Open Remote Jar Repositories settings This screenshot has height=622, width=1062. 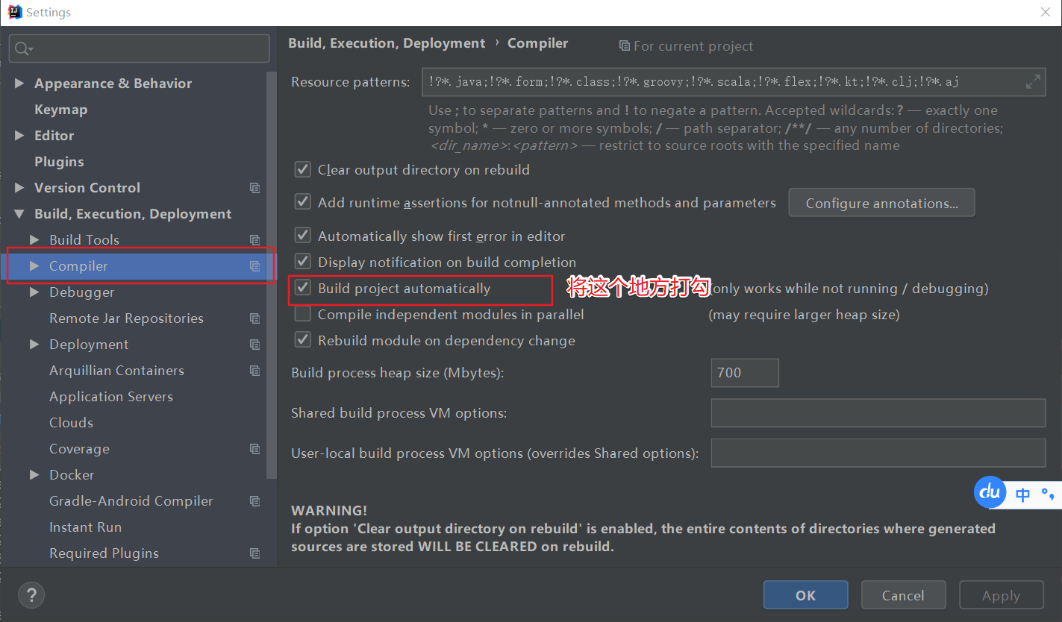click(x=126, y=318)
